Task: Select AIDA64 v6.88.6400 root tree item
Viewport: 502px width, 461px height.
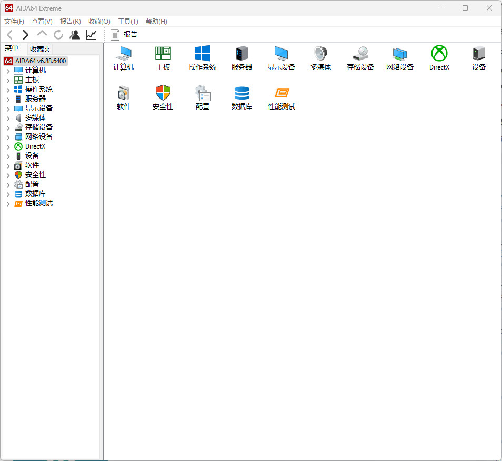Action: tap(35, 61)
